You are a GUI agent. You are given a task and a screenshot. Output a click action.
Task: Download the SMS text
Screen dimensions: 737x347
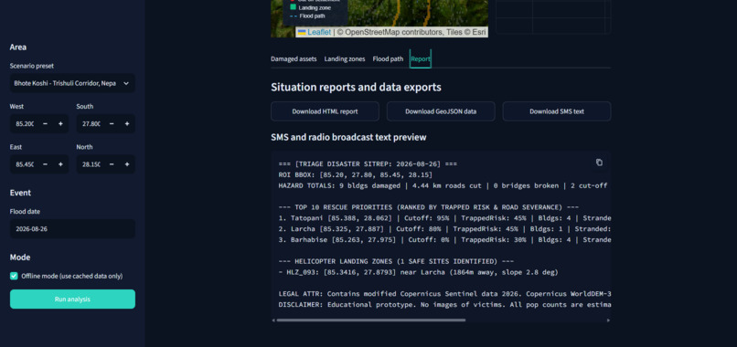pos(557,111)
